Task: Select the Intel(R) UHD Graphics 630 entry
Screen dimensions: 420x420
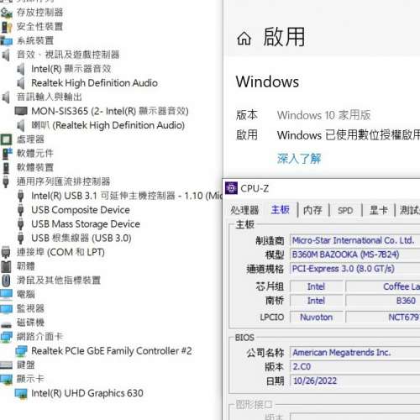Action: point(87,393)
